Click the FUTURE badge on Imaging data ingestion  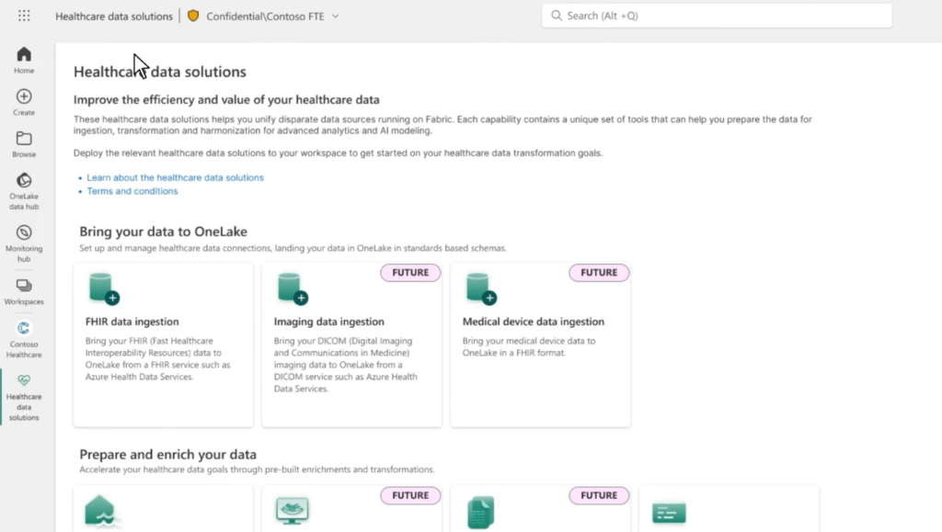tap(410, 272)
